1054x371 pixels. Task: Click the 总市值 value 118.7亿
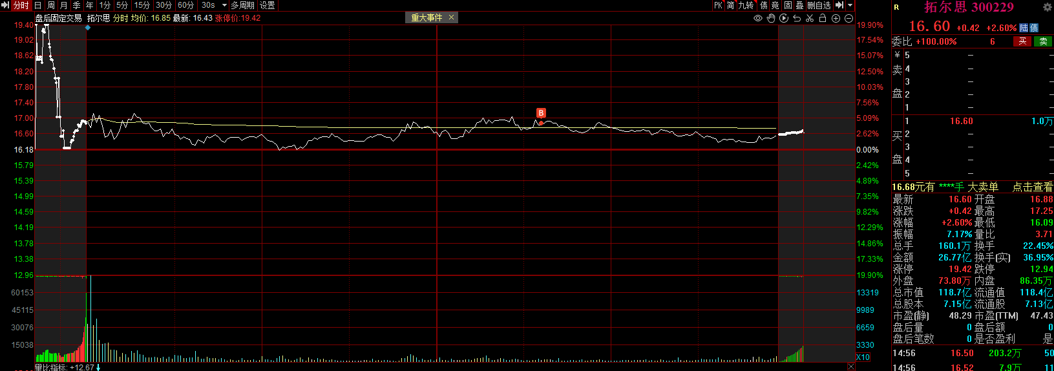pyautogui.click(x=955, y=292)
